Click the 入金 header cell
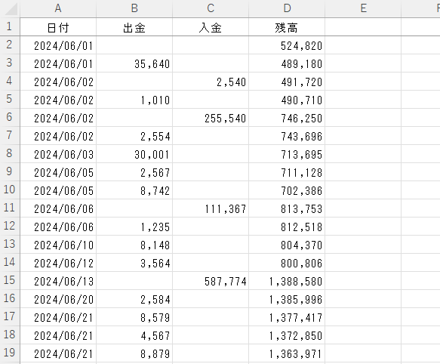 coord(211,27)
